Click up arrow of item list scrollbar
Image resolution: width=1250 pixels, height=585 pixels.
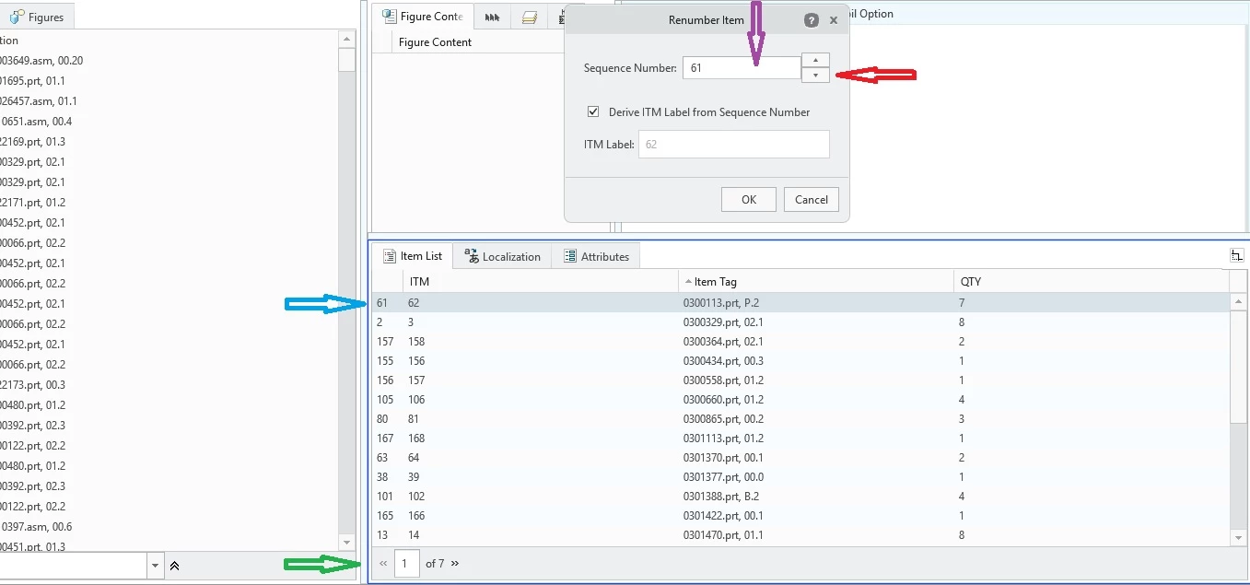(x=1239, y=301)
